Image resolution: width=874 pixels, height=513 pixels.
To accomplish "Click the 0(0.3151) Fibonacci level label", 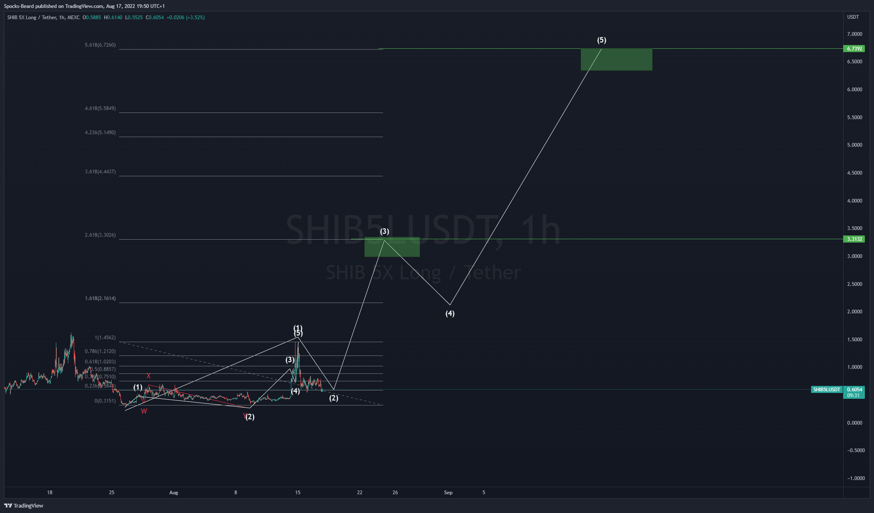I will (105, 401).
